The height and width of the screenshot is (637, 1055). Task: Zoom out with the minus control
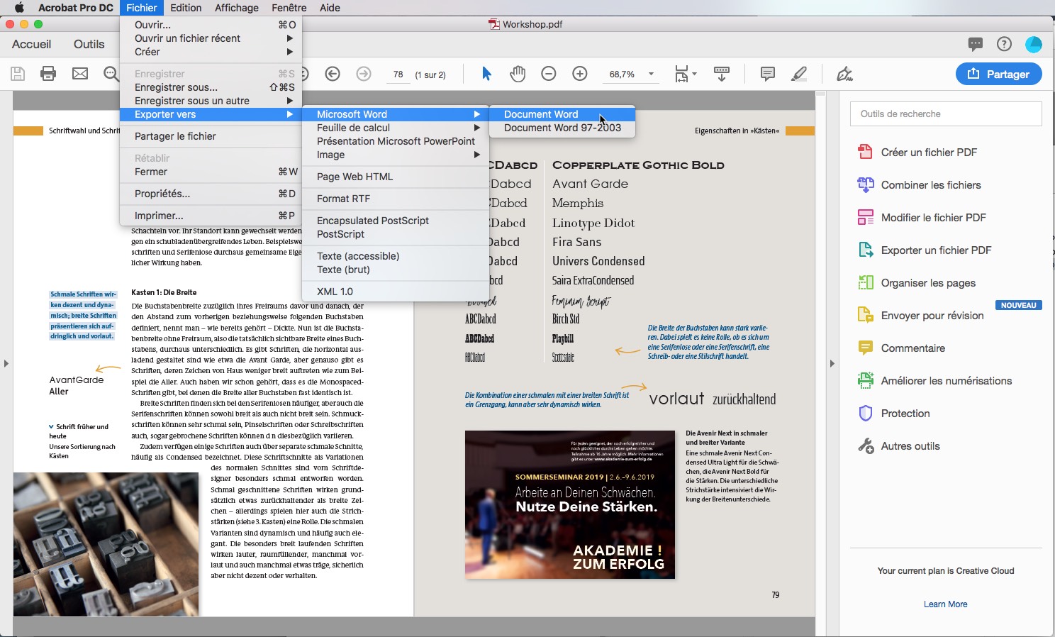click(547, 74)
